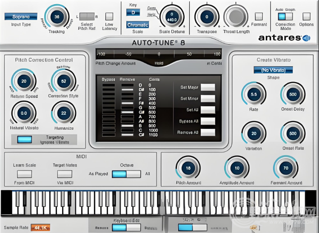Check the Bypass box for note B
Screen dimensions: 319x233
tap(108, 126)
